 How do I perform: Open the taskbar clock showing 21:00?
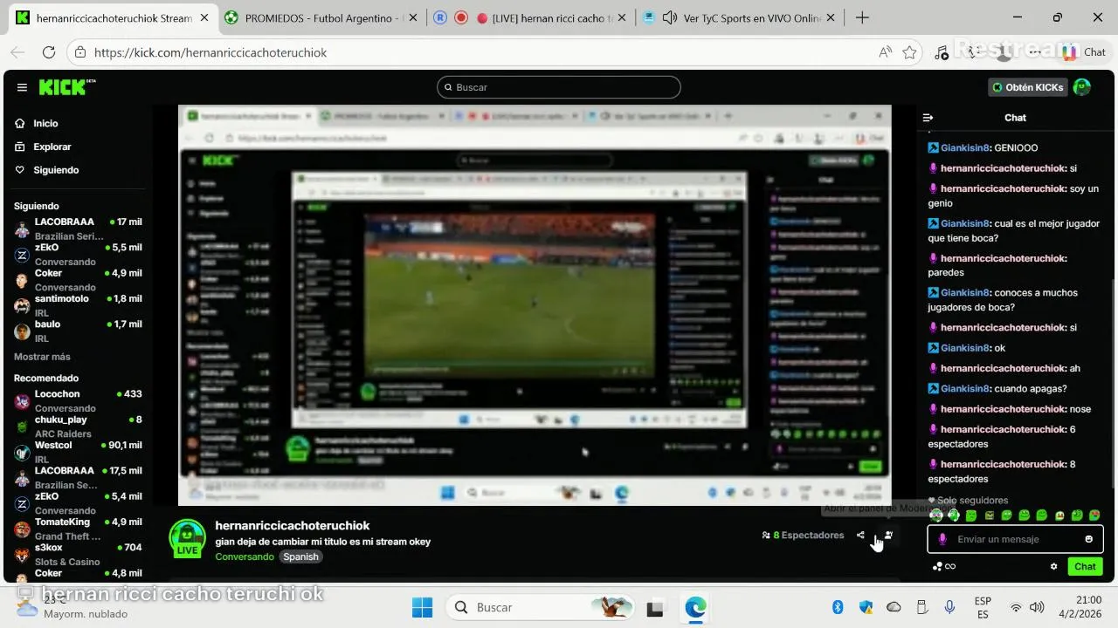point(1081,607)
